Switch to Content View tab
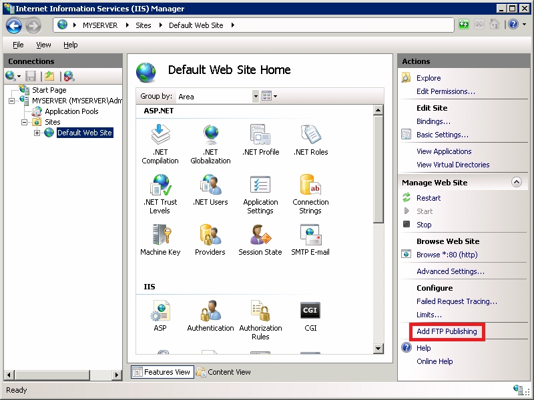The width and height of the screenshot is (534, 400). (x=224, y=372)
